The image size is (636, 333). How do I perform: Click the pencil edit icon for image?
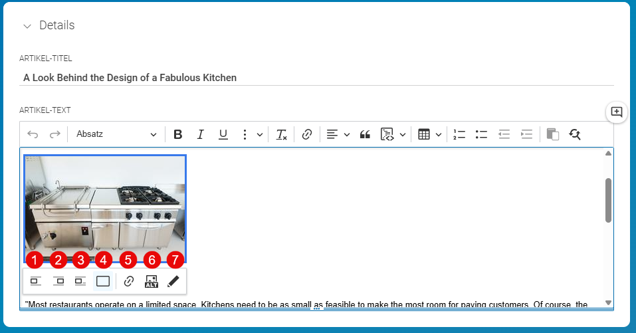173,281
